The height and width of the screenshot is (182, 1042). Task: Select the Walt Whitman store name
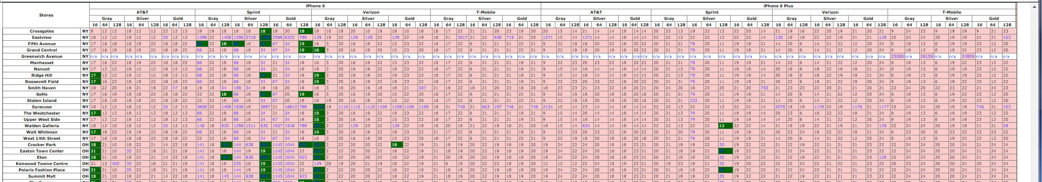42,132
